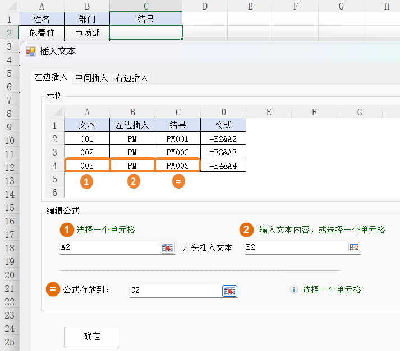This screenshot has height=351, width=400.
Task: Click cell picker icon beside B2 field
Action: (x=353, y=247)
